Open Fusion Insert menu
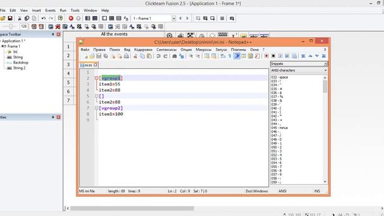Viewport: 384px width, 216px height. point(36,10)
